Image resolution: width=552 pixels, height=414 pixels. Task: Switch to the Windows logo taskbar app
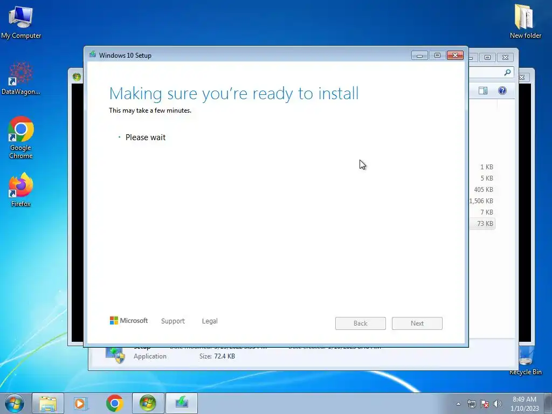(x=148, y=403)
